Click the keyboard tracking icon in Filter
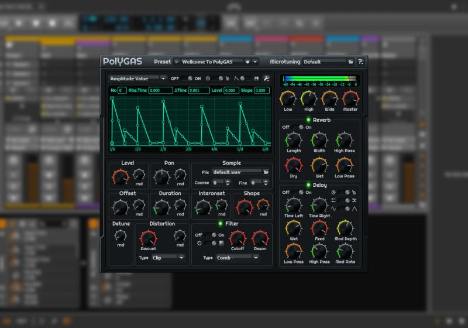 click(221, 243)
